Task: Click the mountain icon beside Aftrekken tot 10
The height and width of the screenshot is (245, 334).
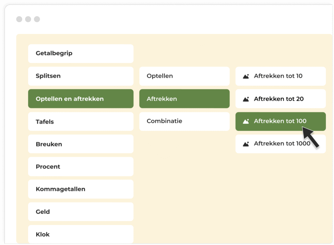Action: pyautogui.click(x=246, y=76)
